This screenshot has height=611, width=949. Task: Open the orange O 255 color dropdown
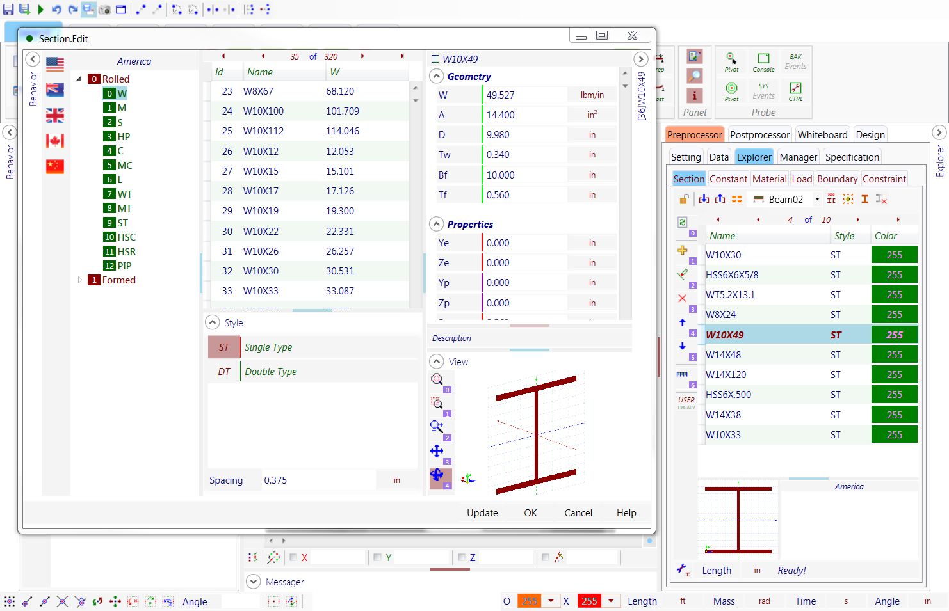tap(551, 601)
